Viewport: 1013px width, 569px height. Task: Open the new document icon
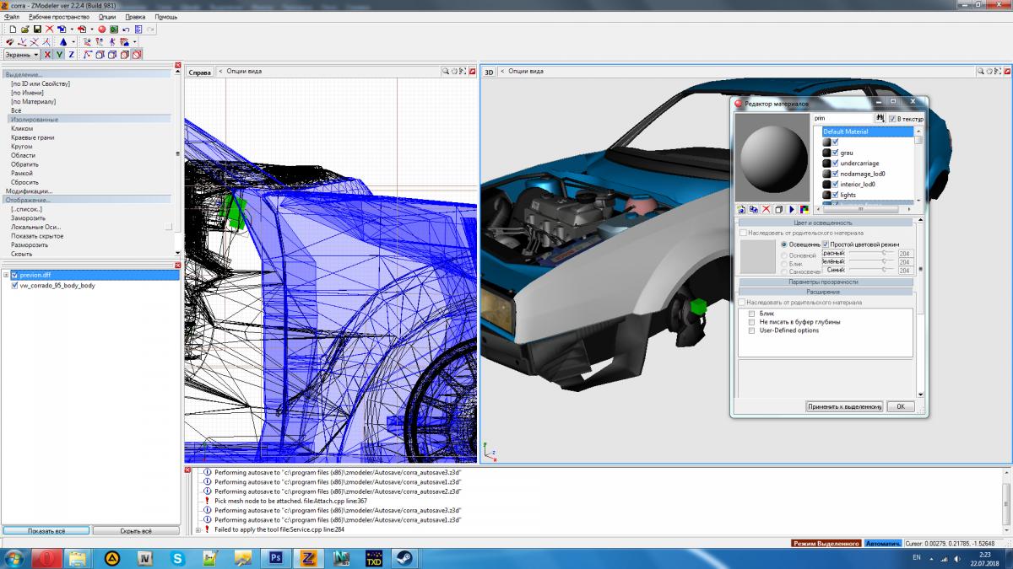[x=14, y=29]
